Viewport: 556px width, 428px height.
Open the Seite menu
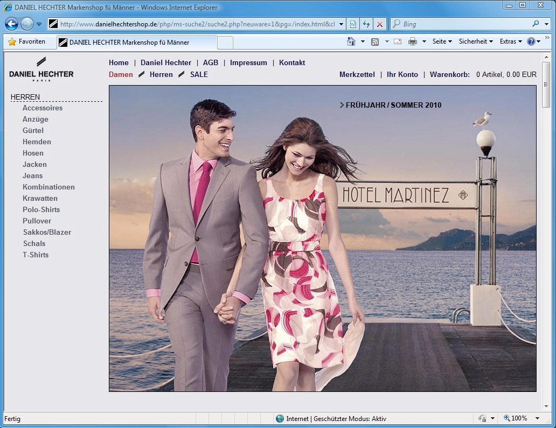pyautogui.click(x=442, y=41)
